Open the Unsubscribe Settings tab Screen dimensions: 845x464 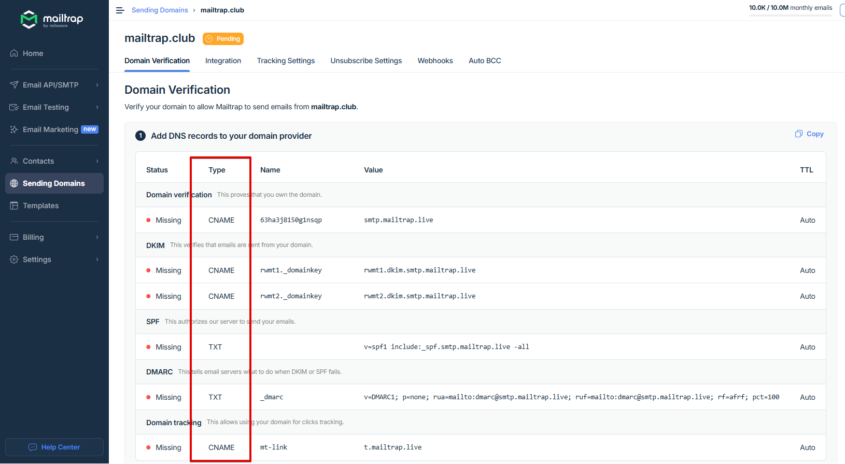pyautogui.click(x=366, y=61)
